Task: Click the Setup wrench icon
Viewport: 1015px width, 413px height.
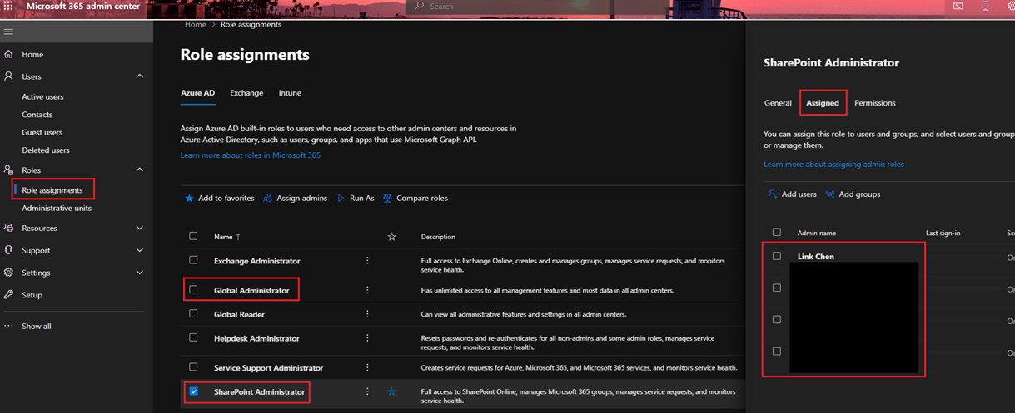Action: pyautogui.click(x=8, y=295)
